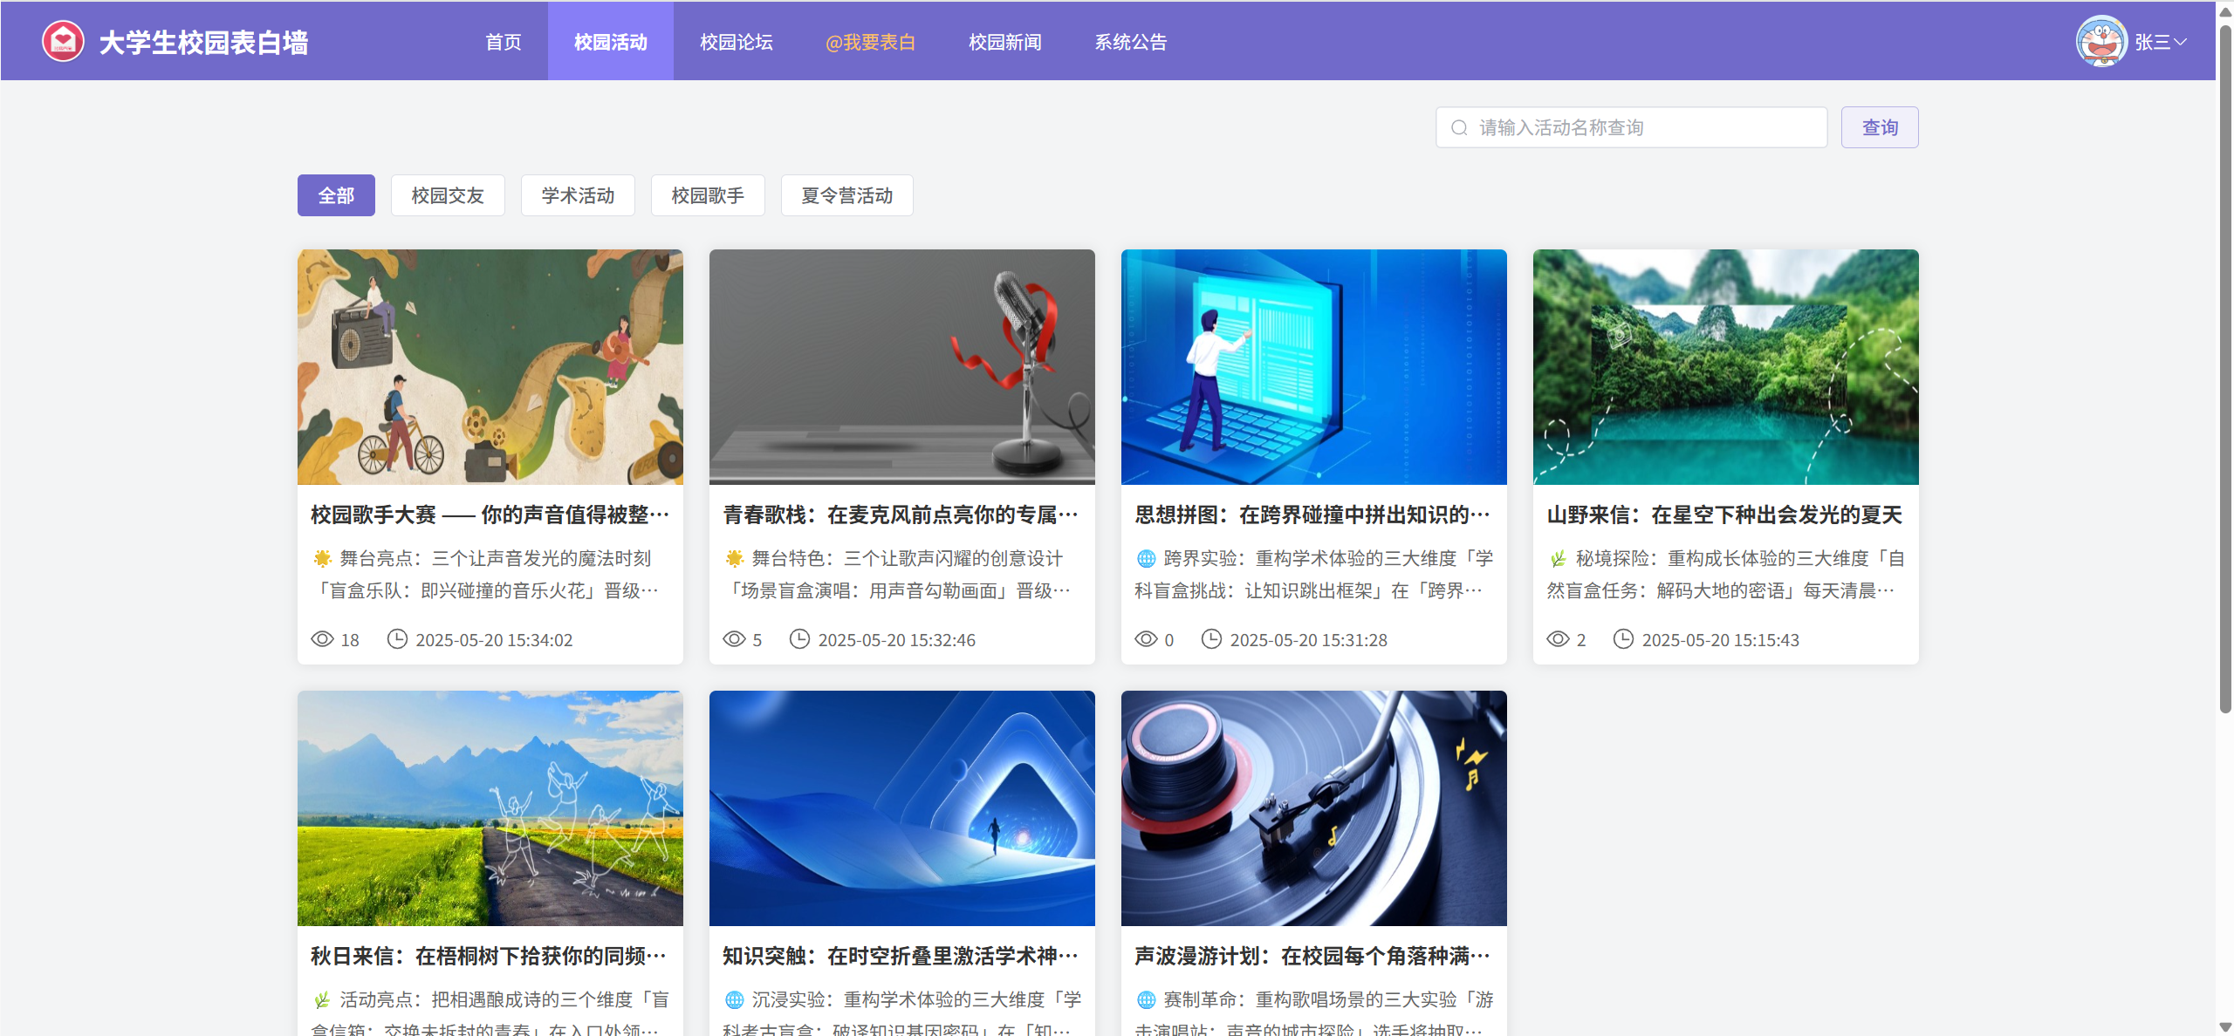Filter activities by 夏令营活动
This screenshot has height=1036, width=2234.
[846, 195]
